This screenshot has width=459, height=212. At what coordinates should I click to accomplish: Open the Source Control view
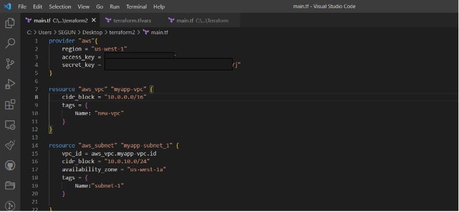(10, 63)
